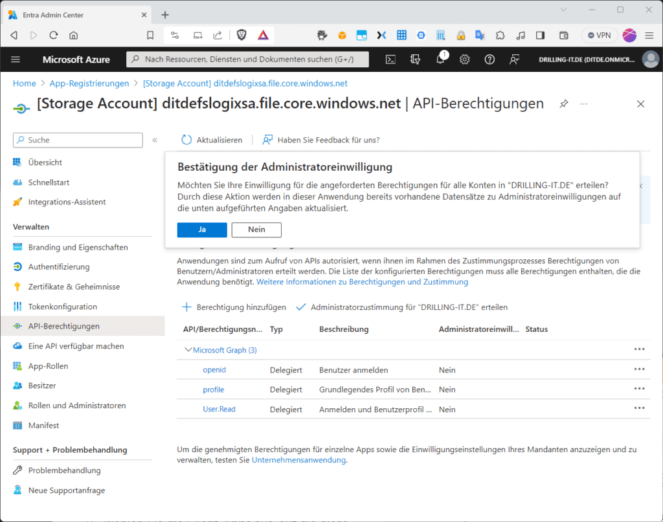
Task: Refresh with the Aktualisieren button
Action: tap(212, 140)
